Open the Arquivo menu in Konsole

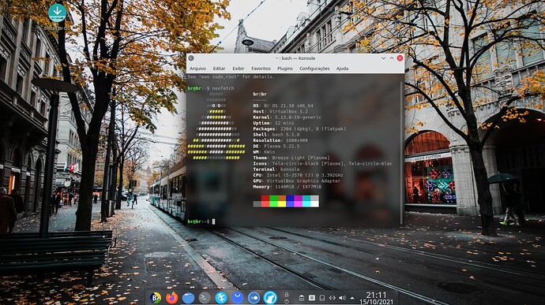coord(197,69)
